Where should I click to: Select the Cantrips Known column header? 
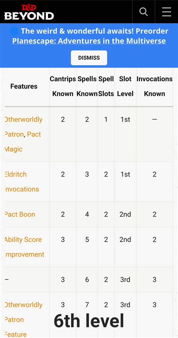click(63, 86)
